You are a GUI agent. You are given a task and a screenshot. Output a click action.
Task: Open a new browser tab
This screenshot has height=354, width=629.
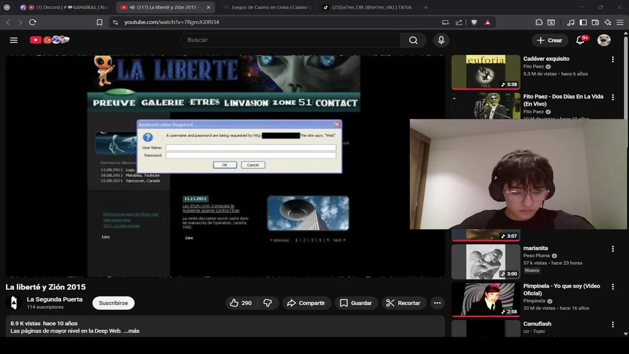click(x=426, y=7)
